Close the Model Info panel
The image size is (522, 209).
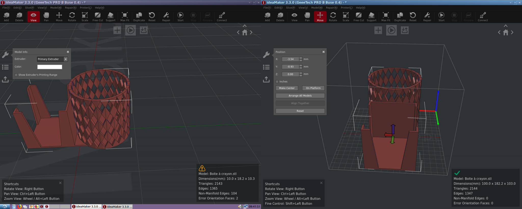[68, 52]
